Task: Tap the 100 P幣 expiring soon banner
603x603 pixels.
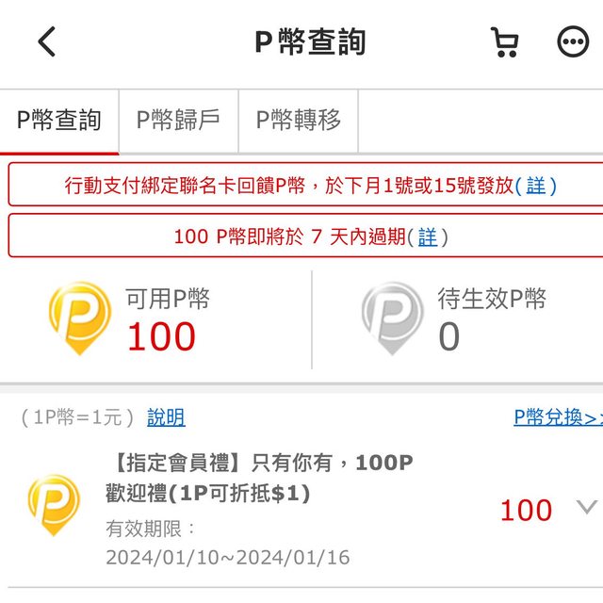Action: tap(283, 236)
